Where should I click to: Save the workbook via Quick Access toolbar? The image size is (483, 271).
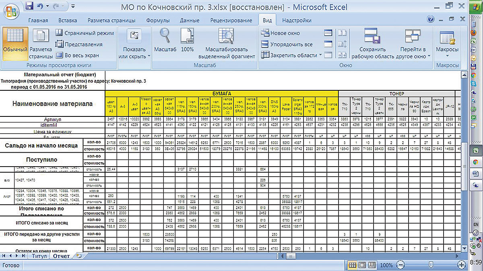(29, 6)
